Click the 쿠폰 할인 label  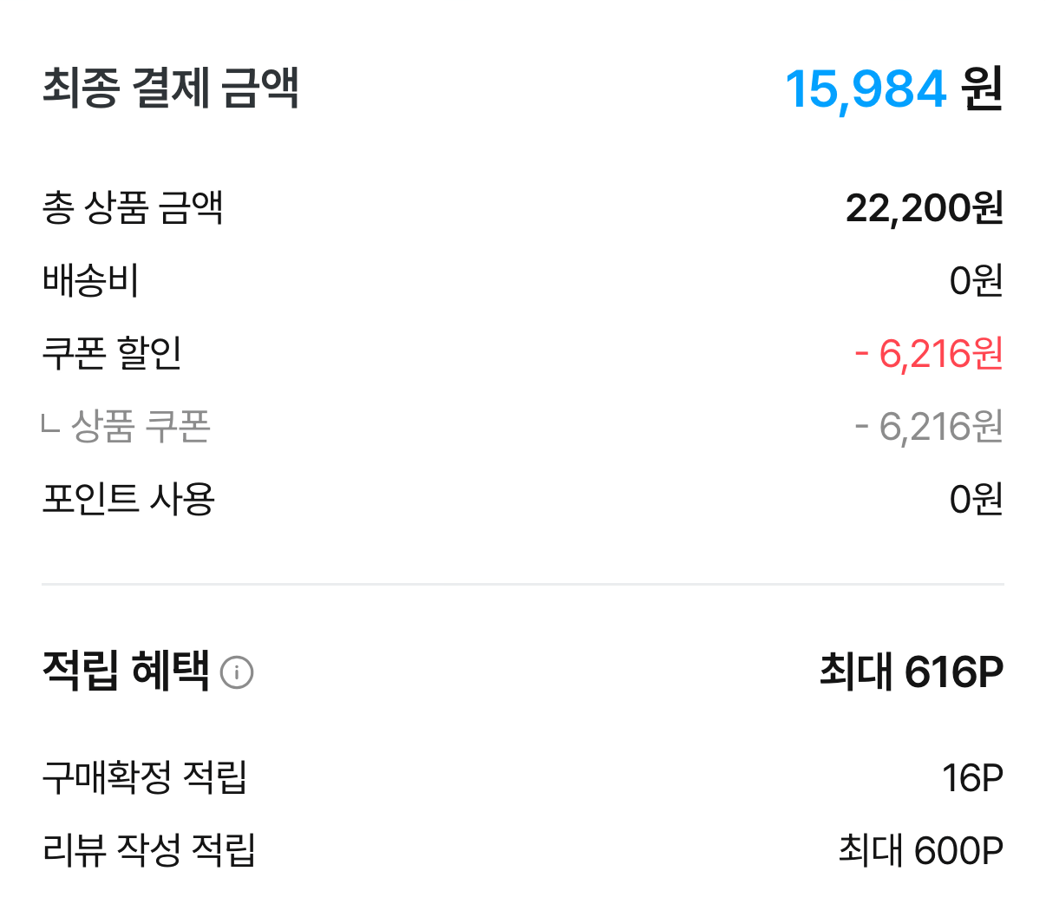point(112,353)
